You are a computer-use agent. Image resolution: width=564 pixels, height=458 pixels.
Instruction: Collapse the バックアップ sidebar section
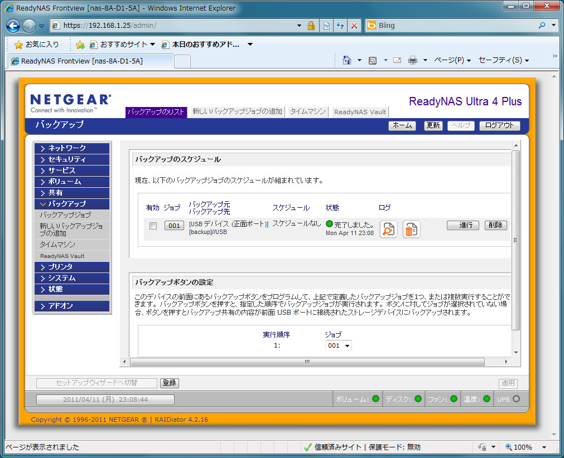tap(71, 204)
